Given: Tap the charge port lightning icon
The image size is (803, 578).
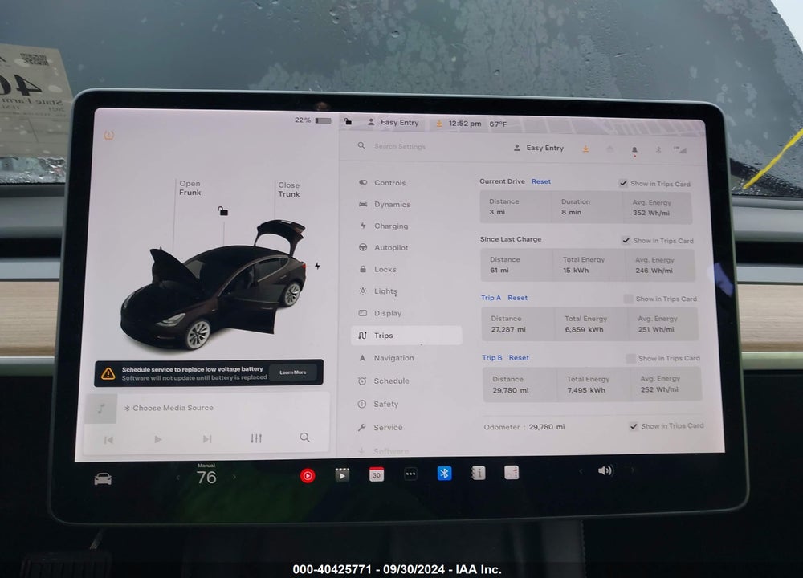Looking at the screenshot, I should click(x=317, y=266).
